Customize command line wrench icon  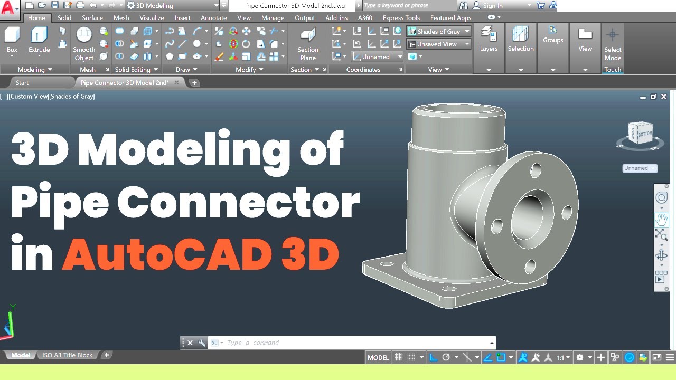pyautogui.click(x=201, y=343)
